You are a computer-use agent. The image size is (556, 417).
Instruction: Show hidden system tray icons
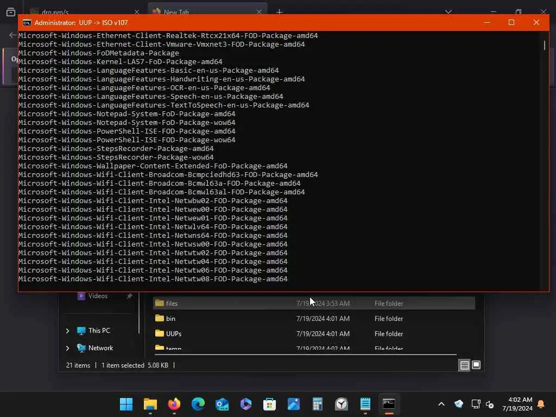click(x=441, y=404)
